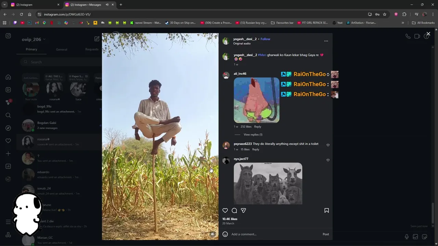Create new post via plus icon

point(8,154)
